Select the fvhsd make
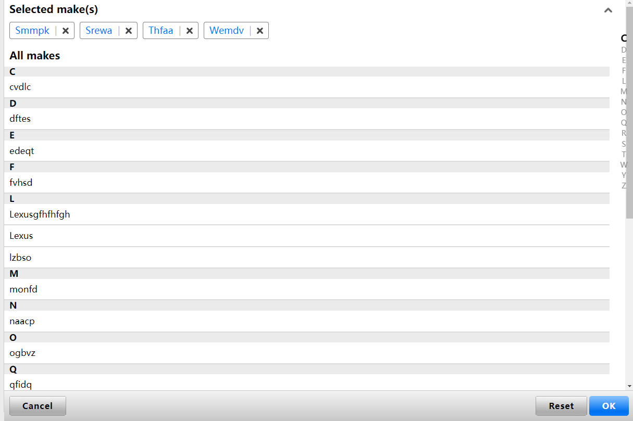633x421 pixels. point(307,183)
